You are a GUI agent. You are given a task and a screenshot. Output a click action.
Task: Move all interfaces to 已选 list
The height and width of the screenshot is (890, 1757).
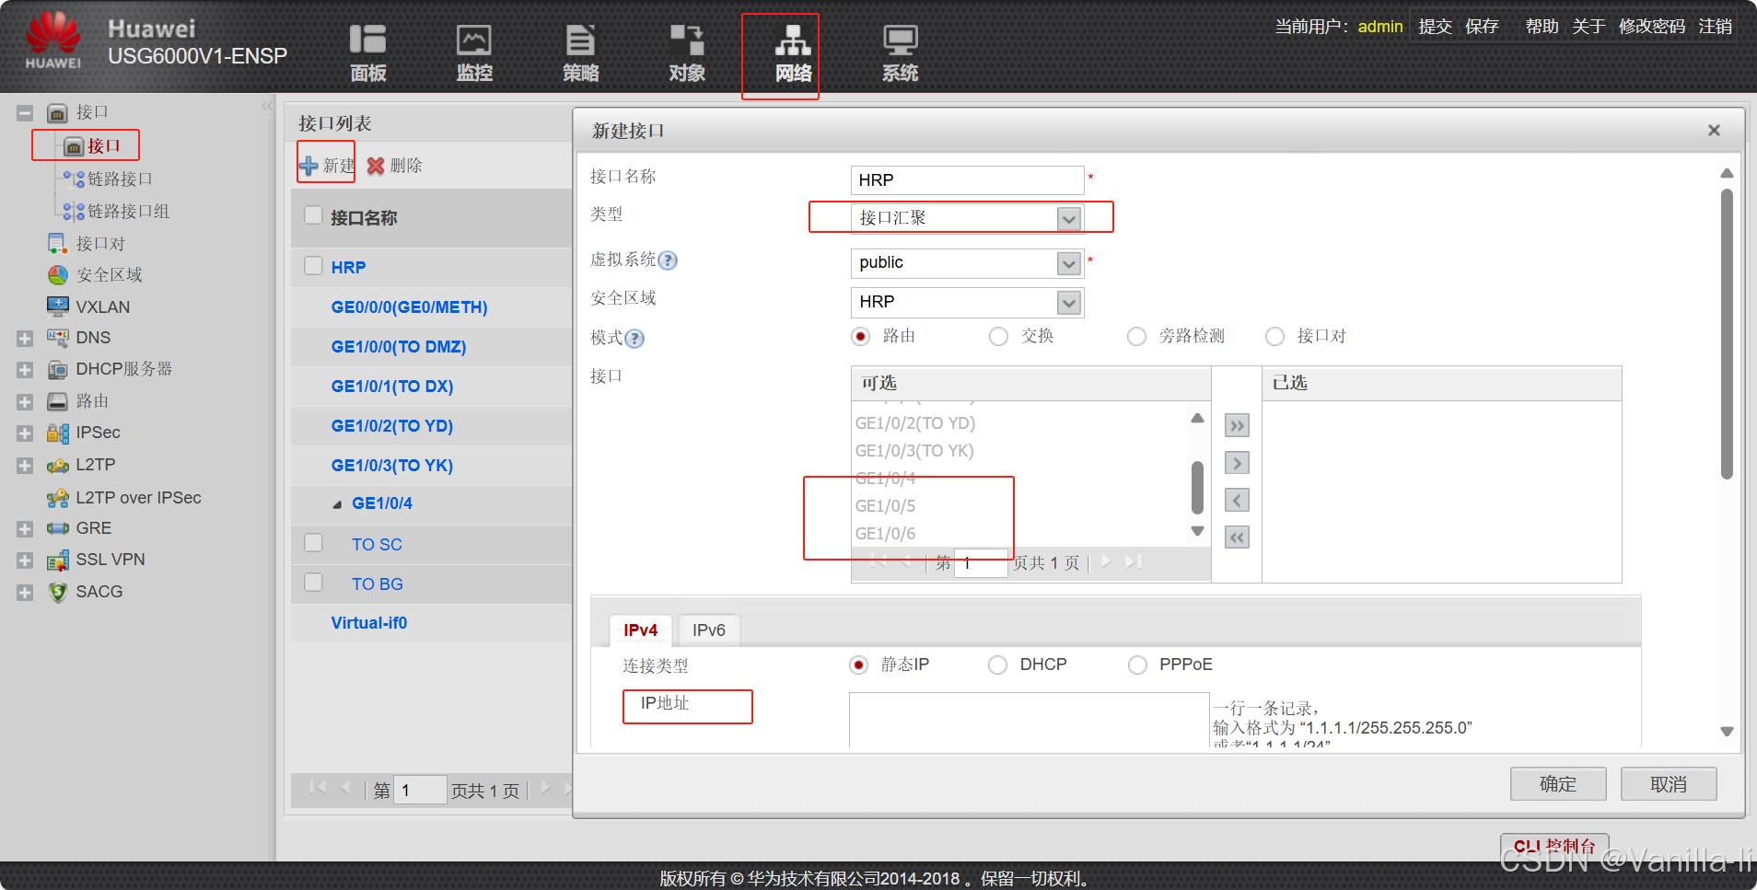[1237, 425]
